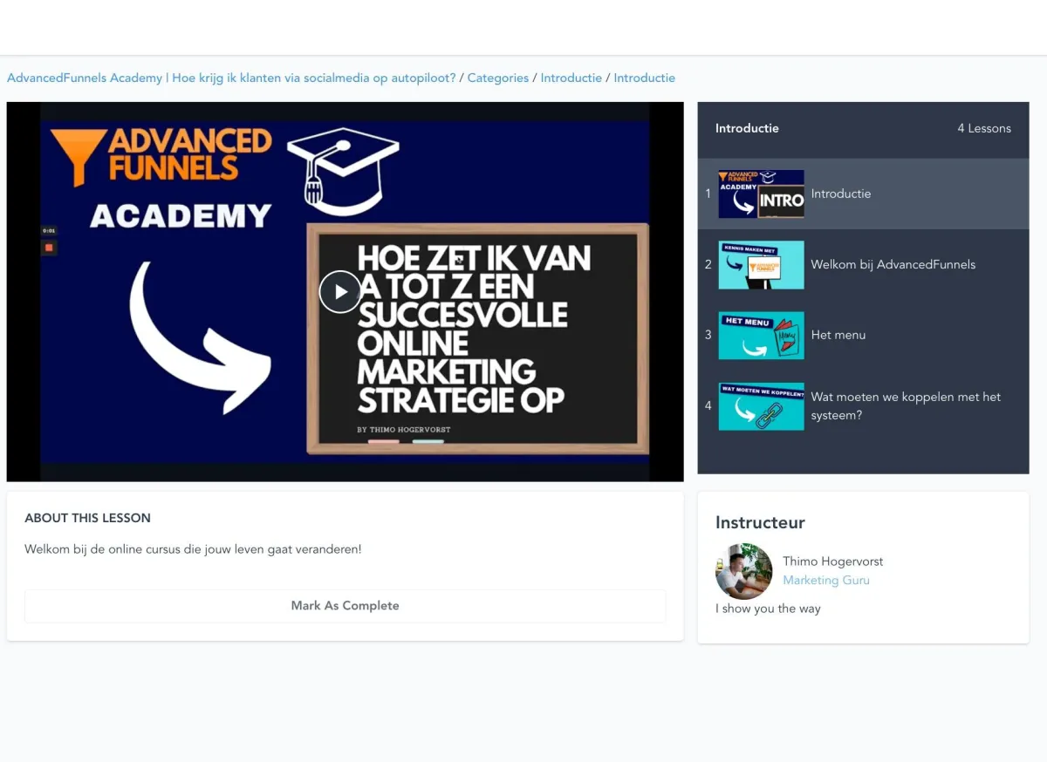1047x762 pixels.
Task: Play the introduction video
Action: click(x=340, y=291)
